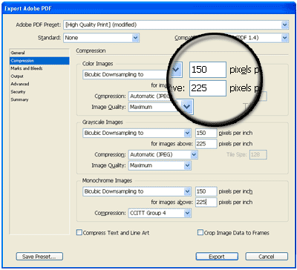Click the Cancel button

pos(267,257)
